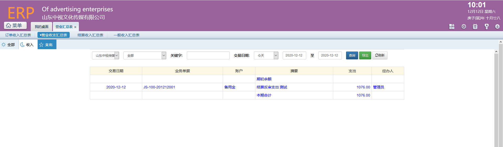The width and height of the screenshot is (503, 147).
Task: Click the blue 查询 button
Action: pos(352,55)
